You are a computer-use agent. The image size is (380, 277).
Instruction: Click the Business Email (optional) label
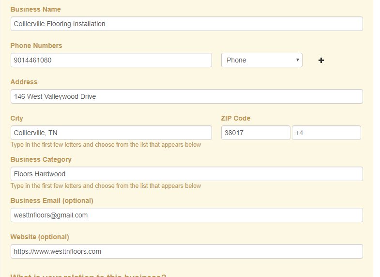pos(52,200)
